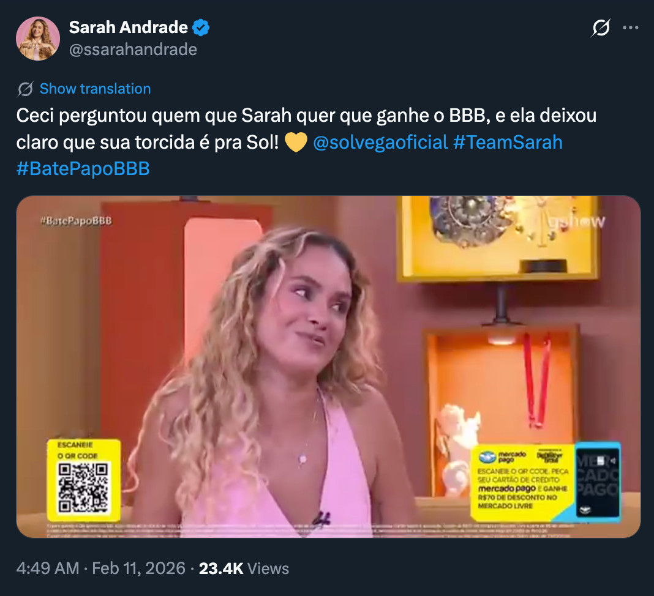Click the #BatePapoBBB video watermark
Image resolution: width=654 pixels, height=596 pixels.
pos(77,221)
